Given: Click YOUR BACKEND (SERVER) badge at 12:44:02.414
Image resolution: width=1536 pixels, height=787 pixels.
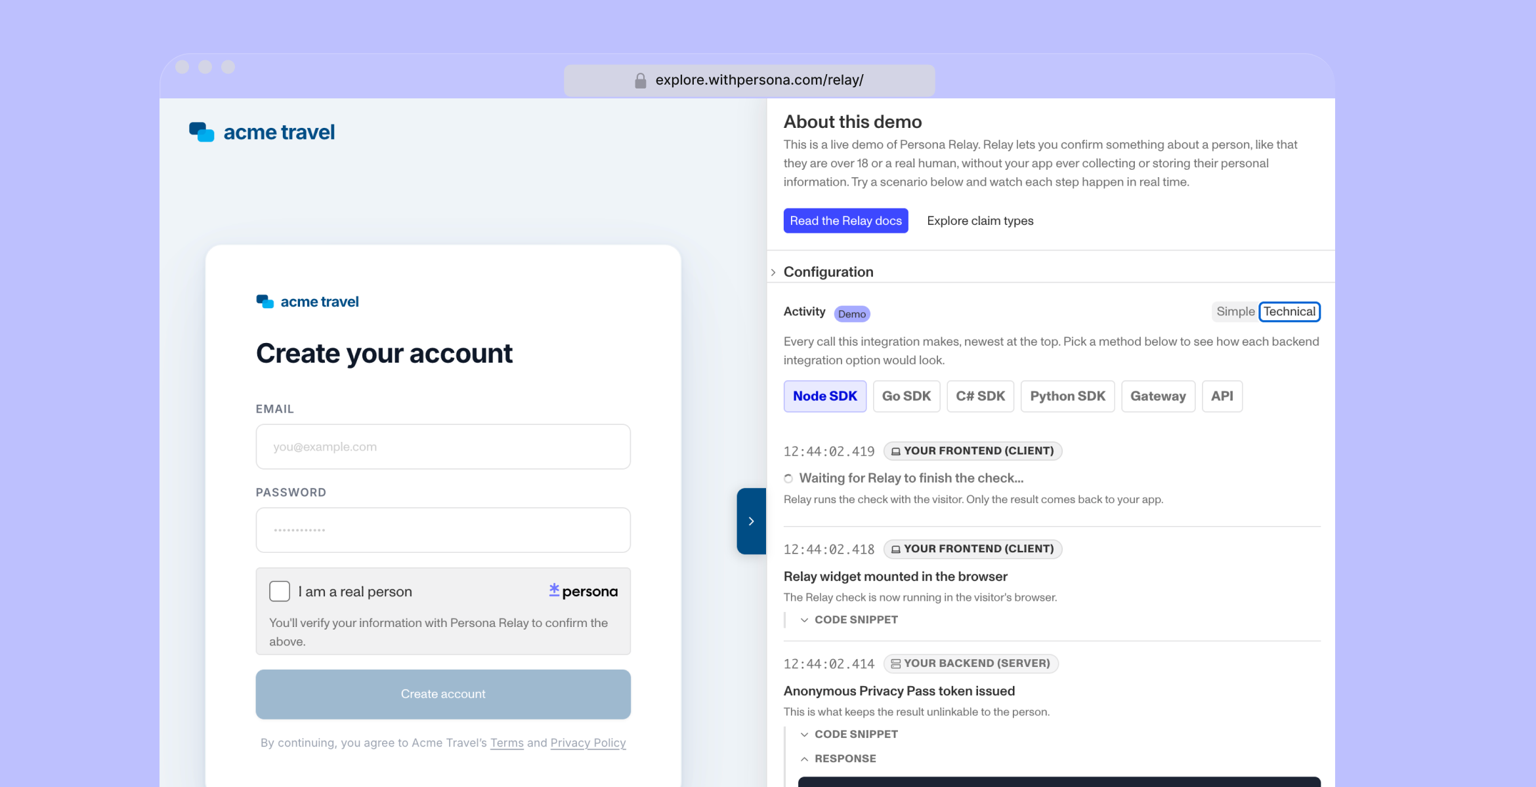Looking at the screenshot, I should 971,664.
